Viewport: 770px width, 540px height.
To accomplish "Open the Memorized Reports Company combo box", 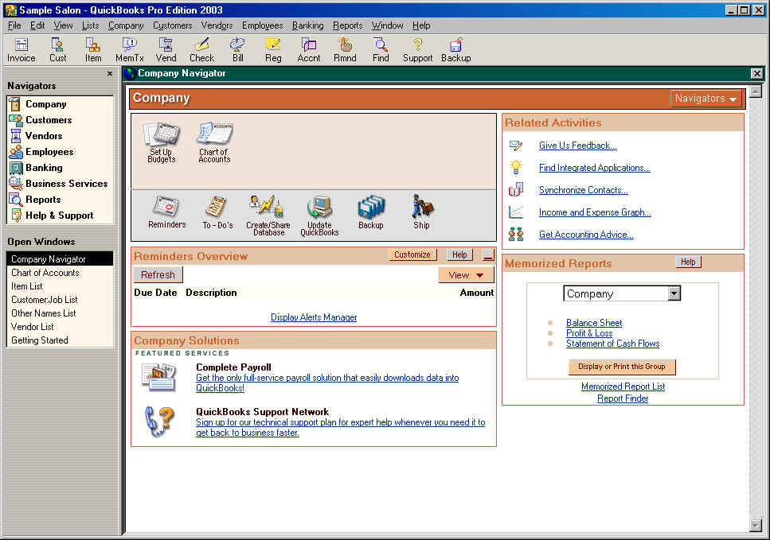I will click(622, 293).
